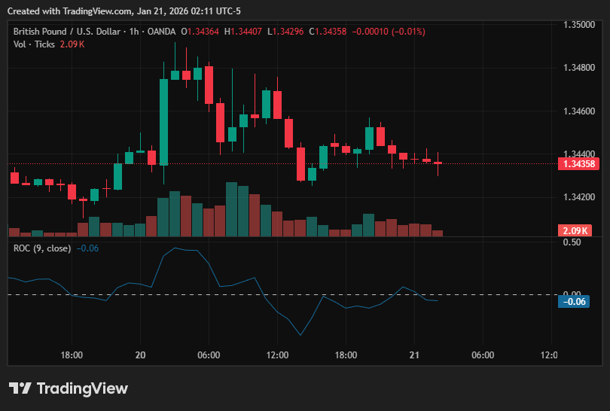
Task: Click the blue -0.06 ROC value tag
Action: 574,301
